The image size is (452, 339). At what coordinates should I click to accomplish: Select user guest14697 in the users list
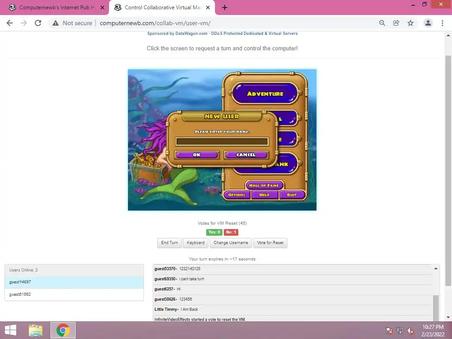[x=74, y=282]
